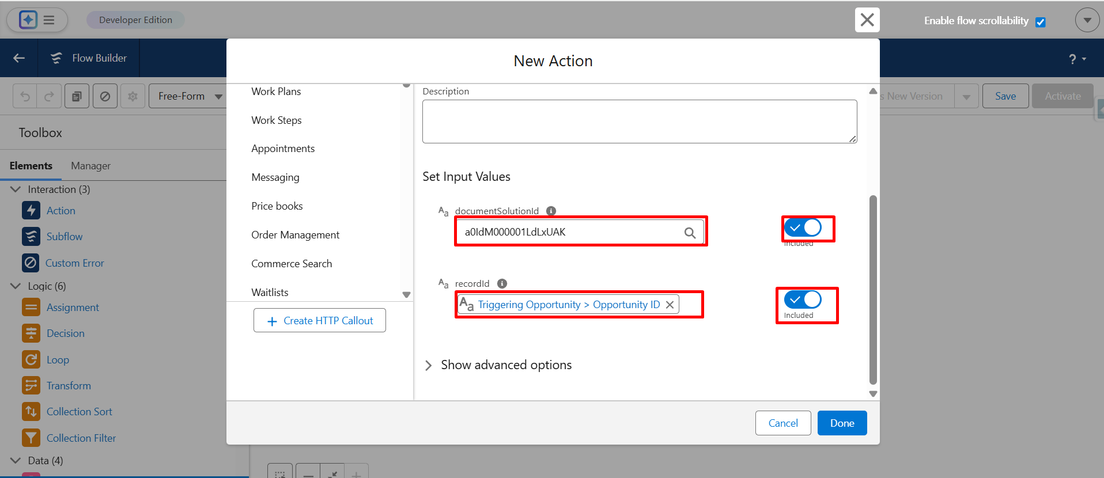Click the Action element lightning icon

coord(31,210)
